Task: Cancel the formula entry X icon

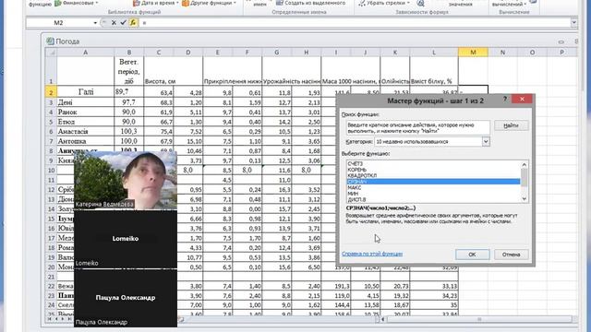Action: [x=114, y=22]
